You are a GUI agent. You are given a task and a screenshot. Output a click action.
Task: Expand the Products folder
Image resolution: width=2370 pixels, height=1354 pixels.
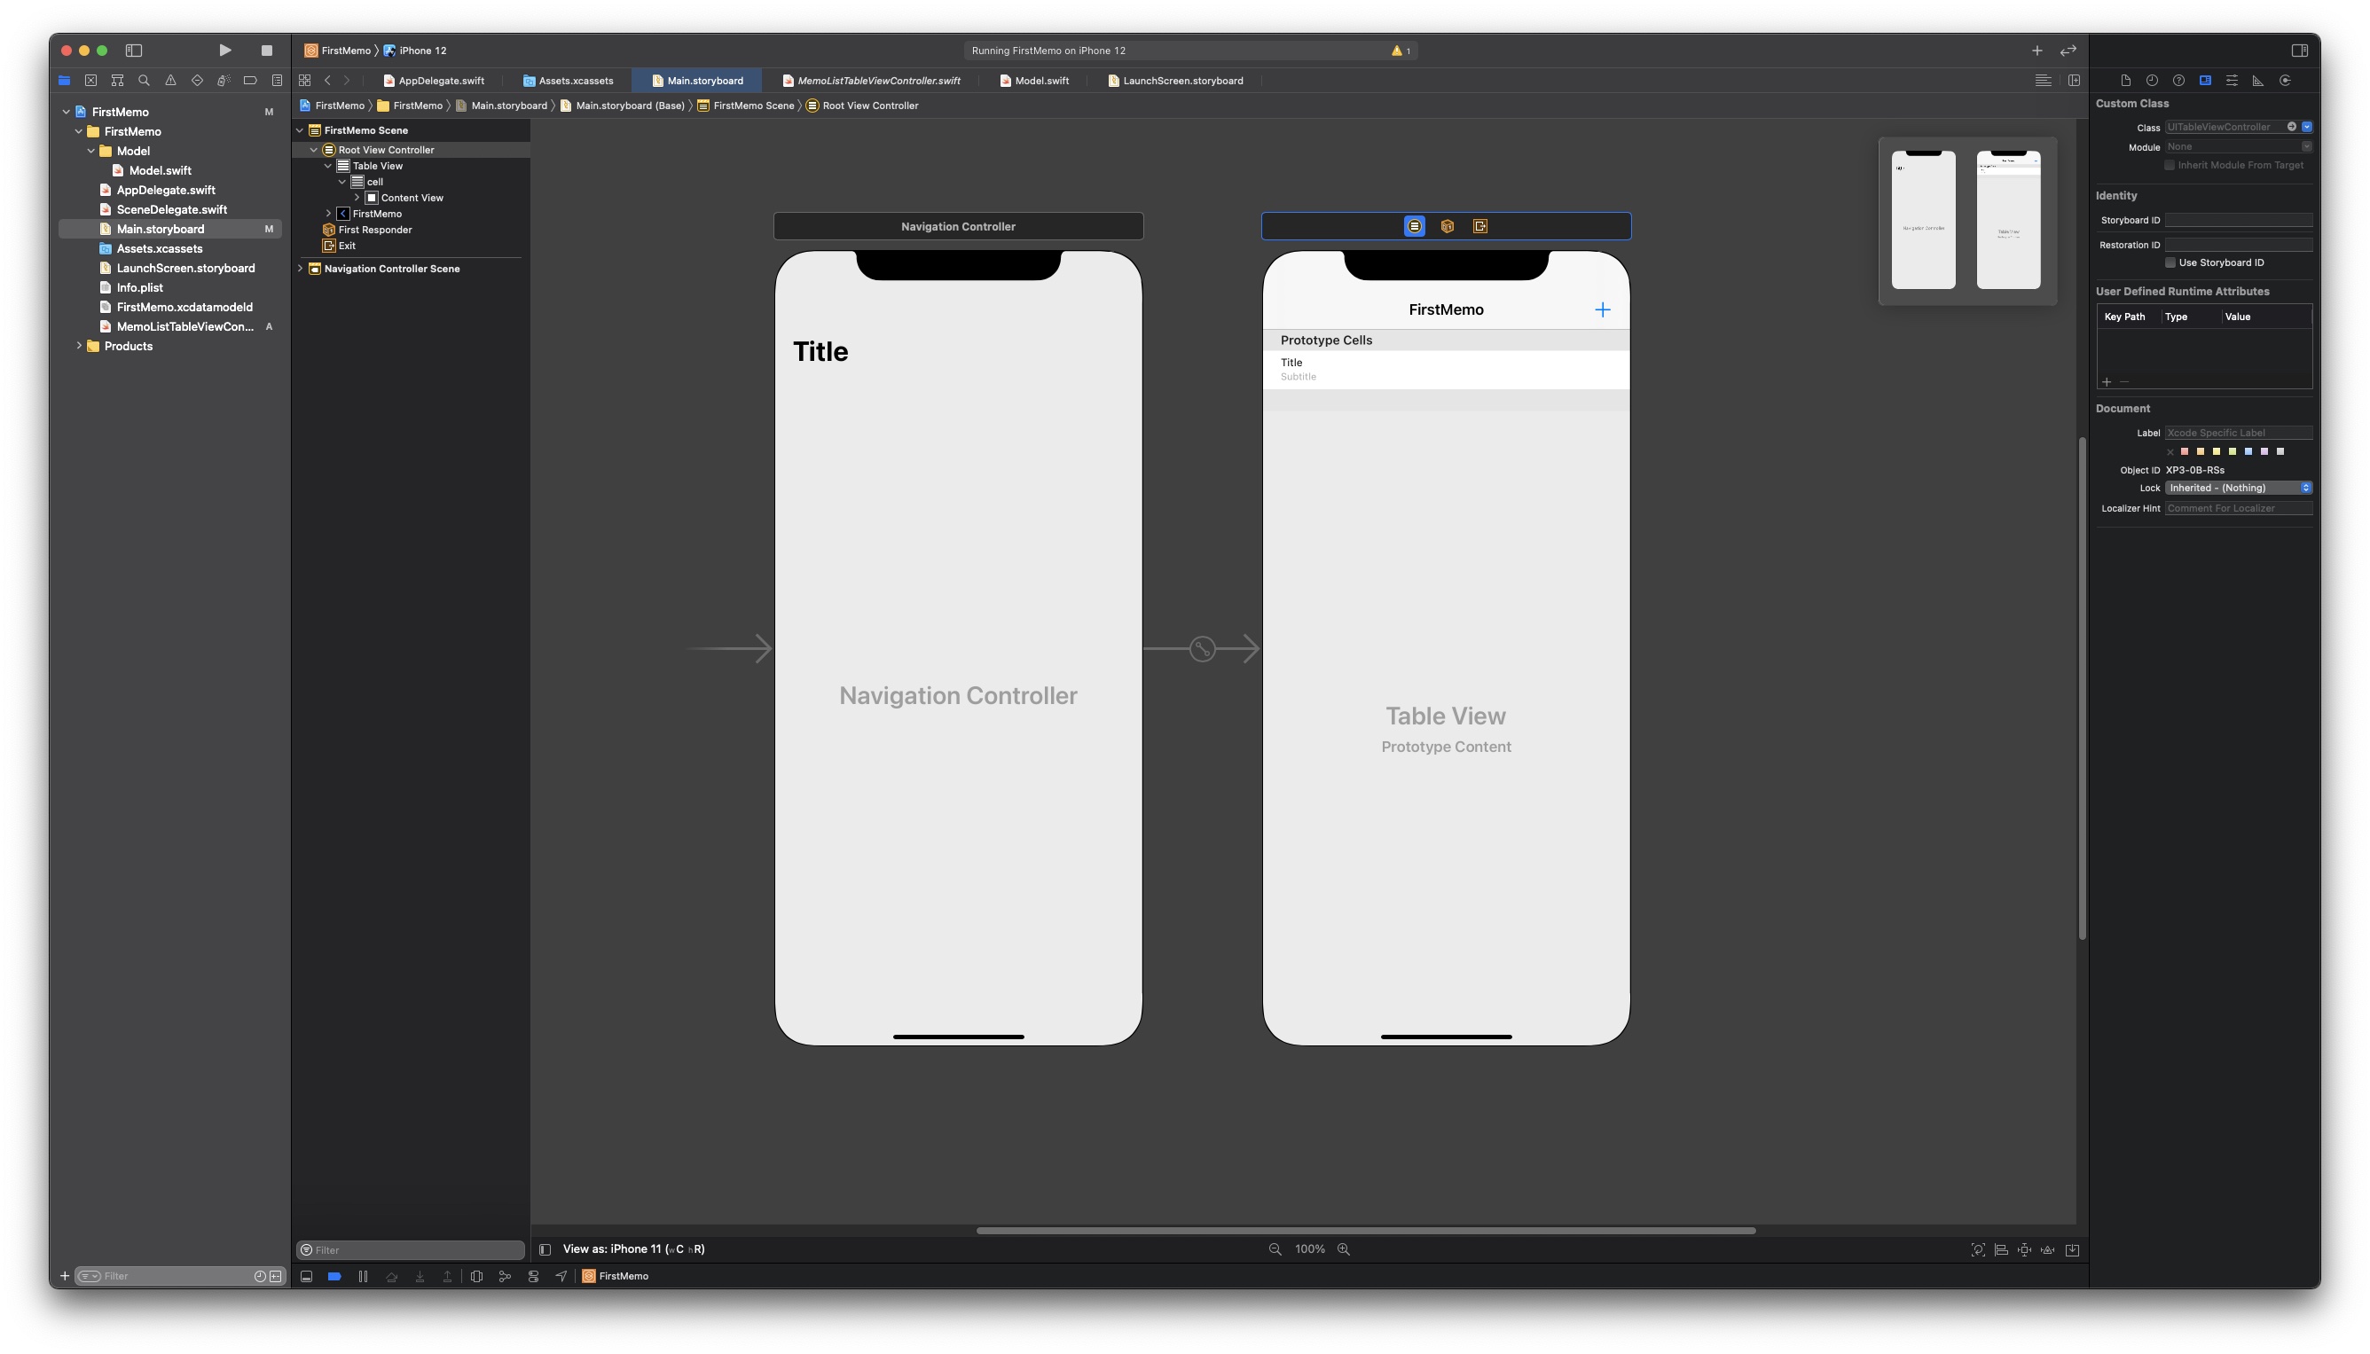(79, 346)
